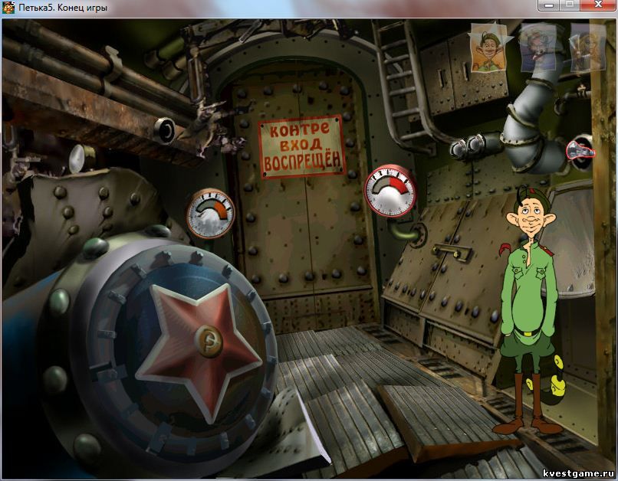Click the twin valve caps on pipe end

(x=468, y=146)
